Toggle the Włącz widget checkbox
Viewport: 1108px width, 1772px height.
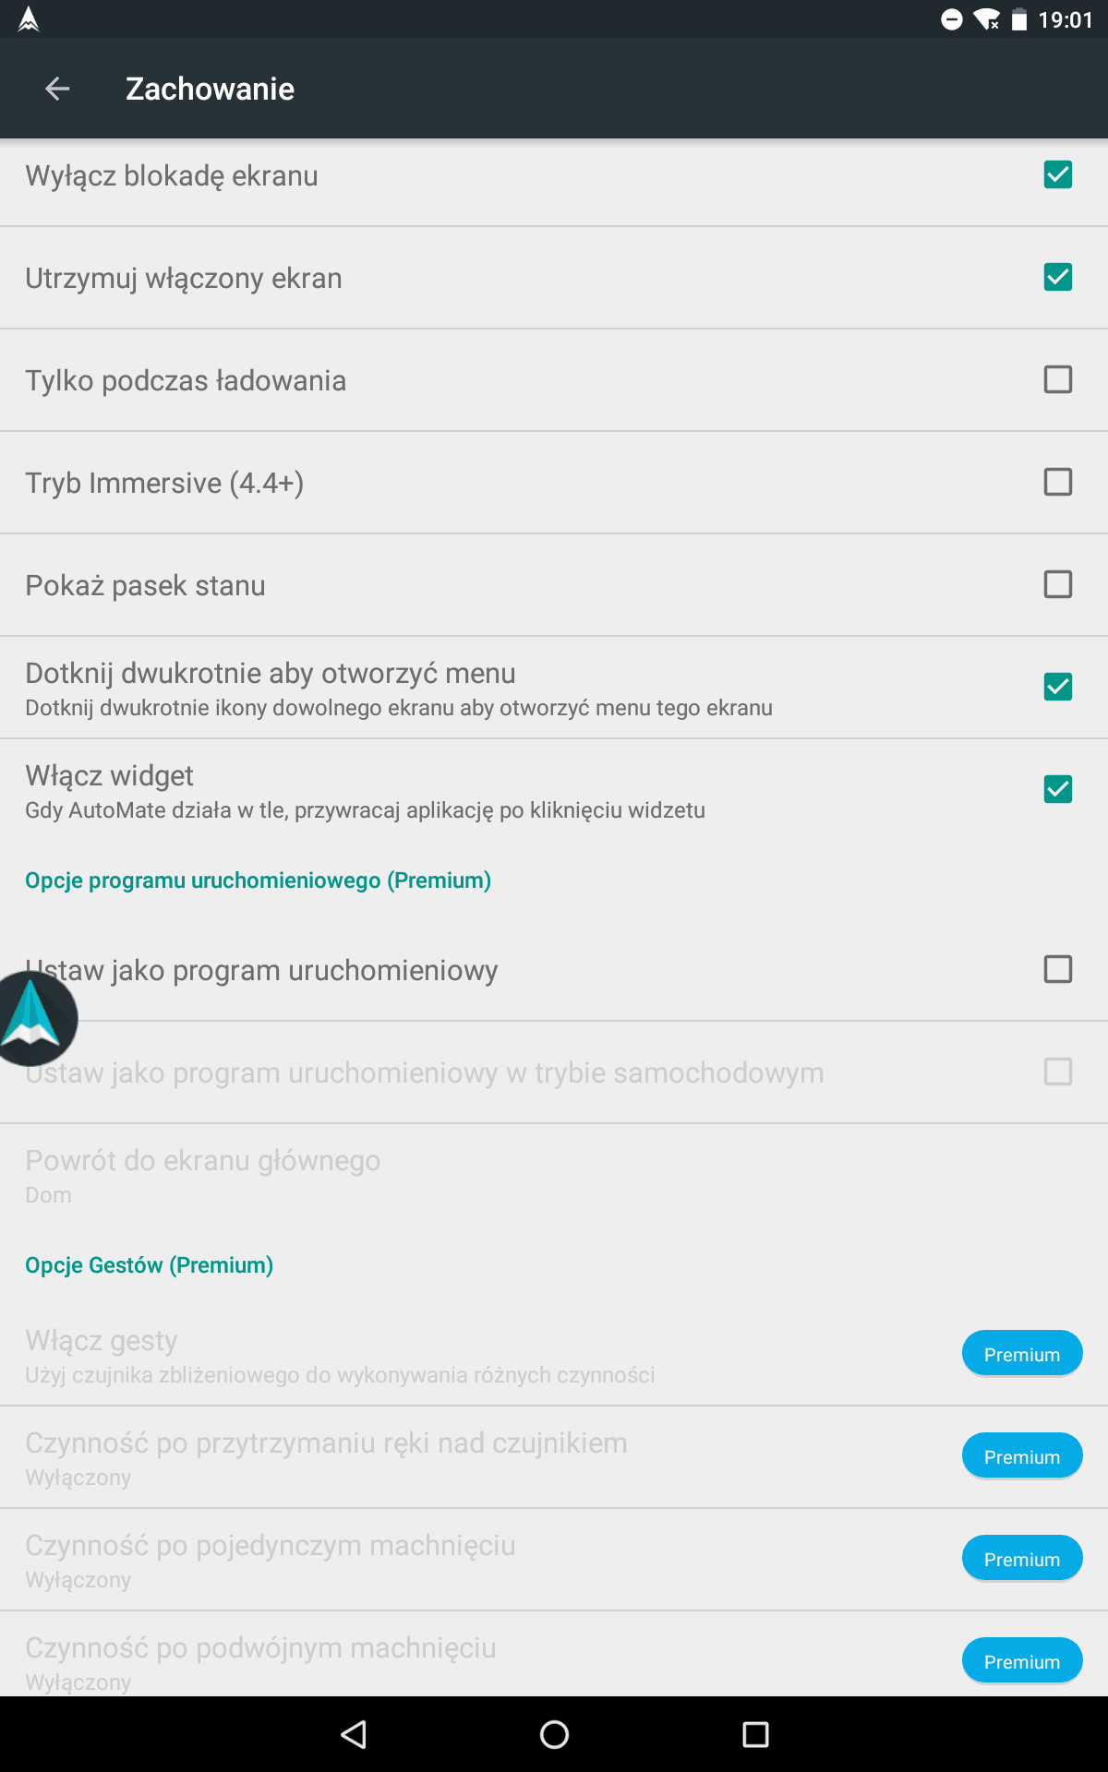1058,789
